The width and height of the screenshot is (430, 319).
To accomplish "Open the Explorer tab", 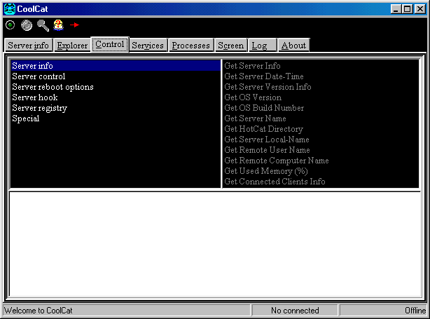I will coord(72,46).
